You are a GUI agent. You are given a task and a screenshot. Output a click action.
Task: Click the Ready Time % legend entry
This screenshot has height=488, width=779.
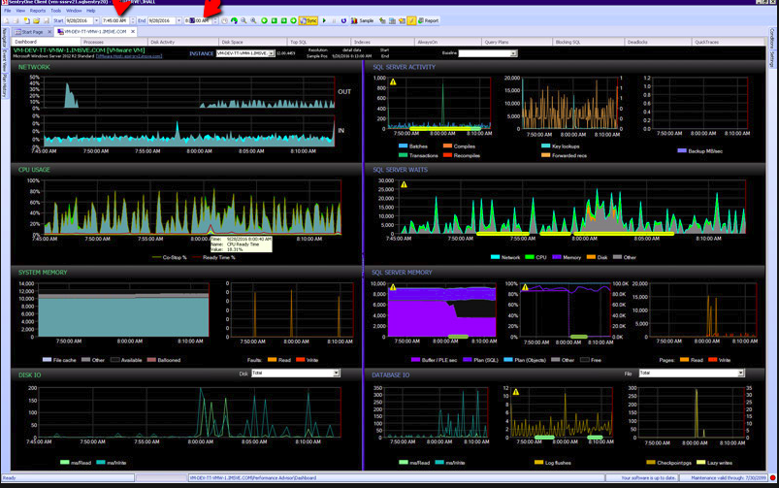(x=213, y=257)
